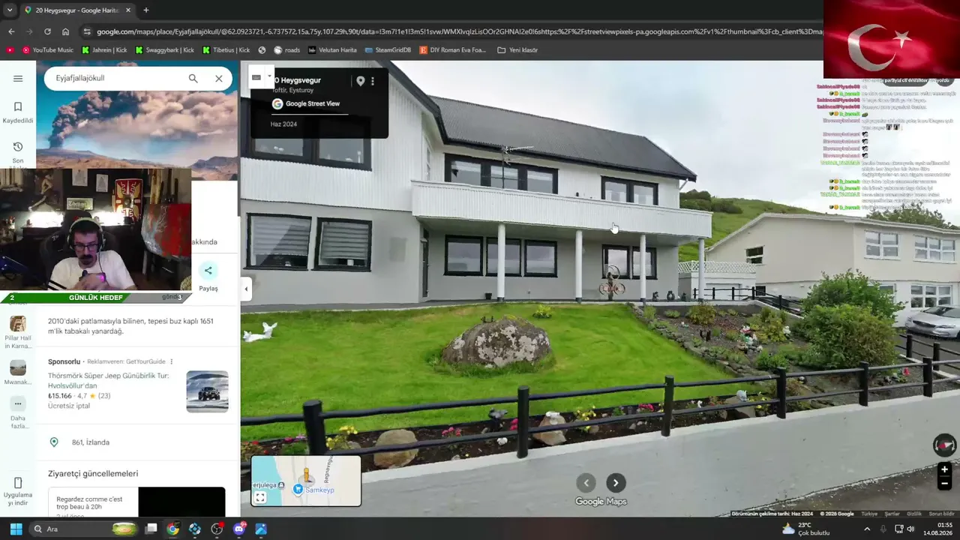This screenshot has width=960, height=540.
Task: Click Uygulamayı indir phone icon
Action: [18, 482]
